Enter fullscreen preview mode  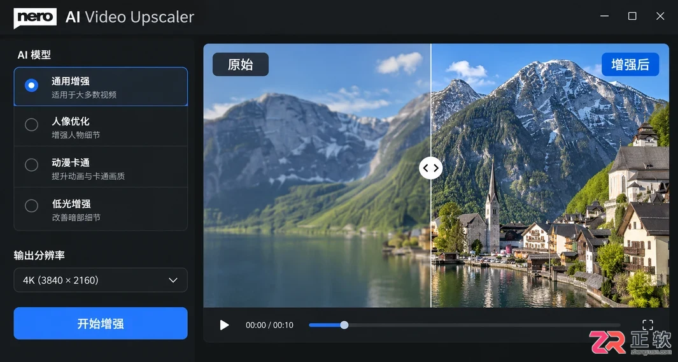(x=647, y=325)
